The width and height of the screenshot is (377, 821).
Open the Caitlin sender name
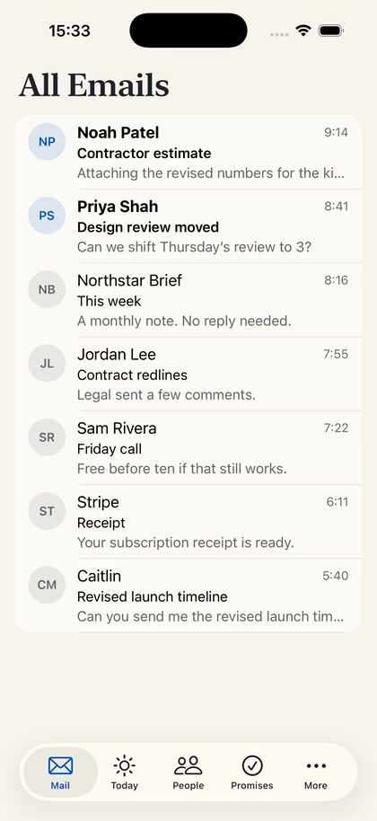click(99, 576)
